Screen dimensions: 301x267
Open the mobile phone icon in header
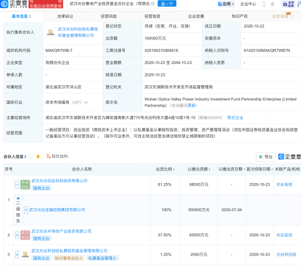click(x=263, y=4)
